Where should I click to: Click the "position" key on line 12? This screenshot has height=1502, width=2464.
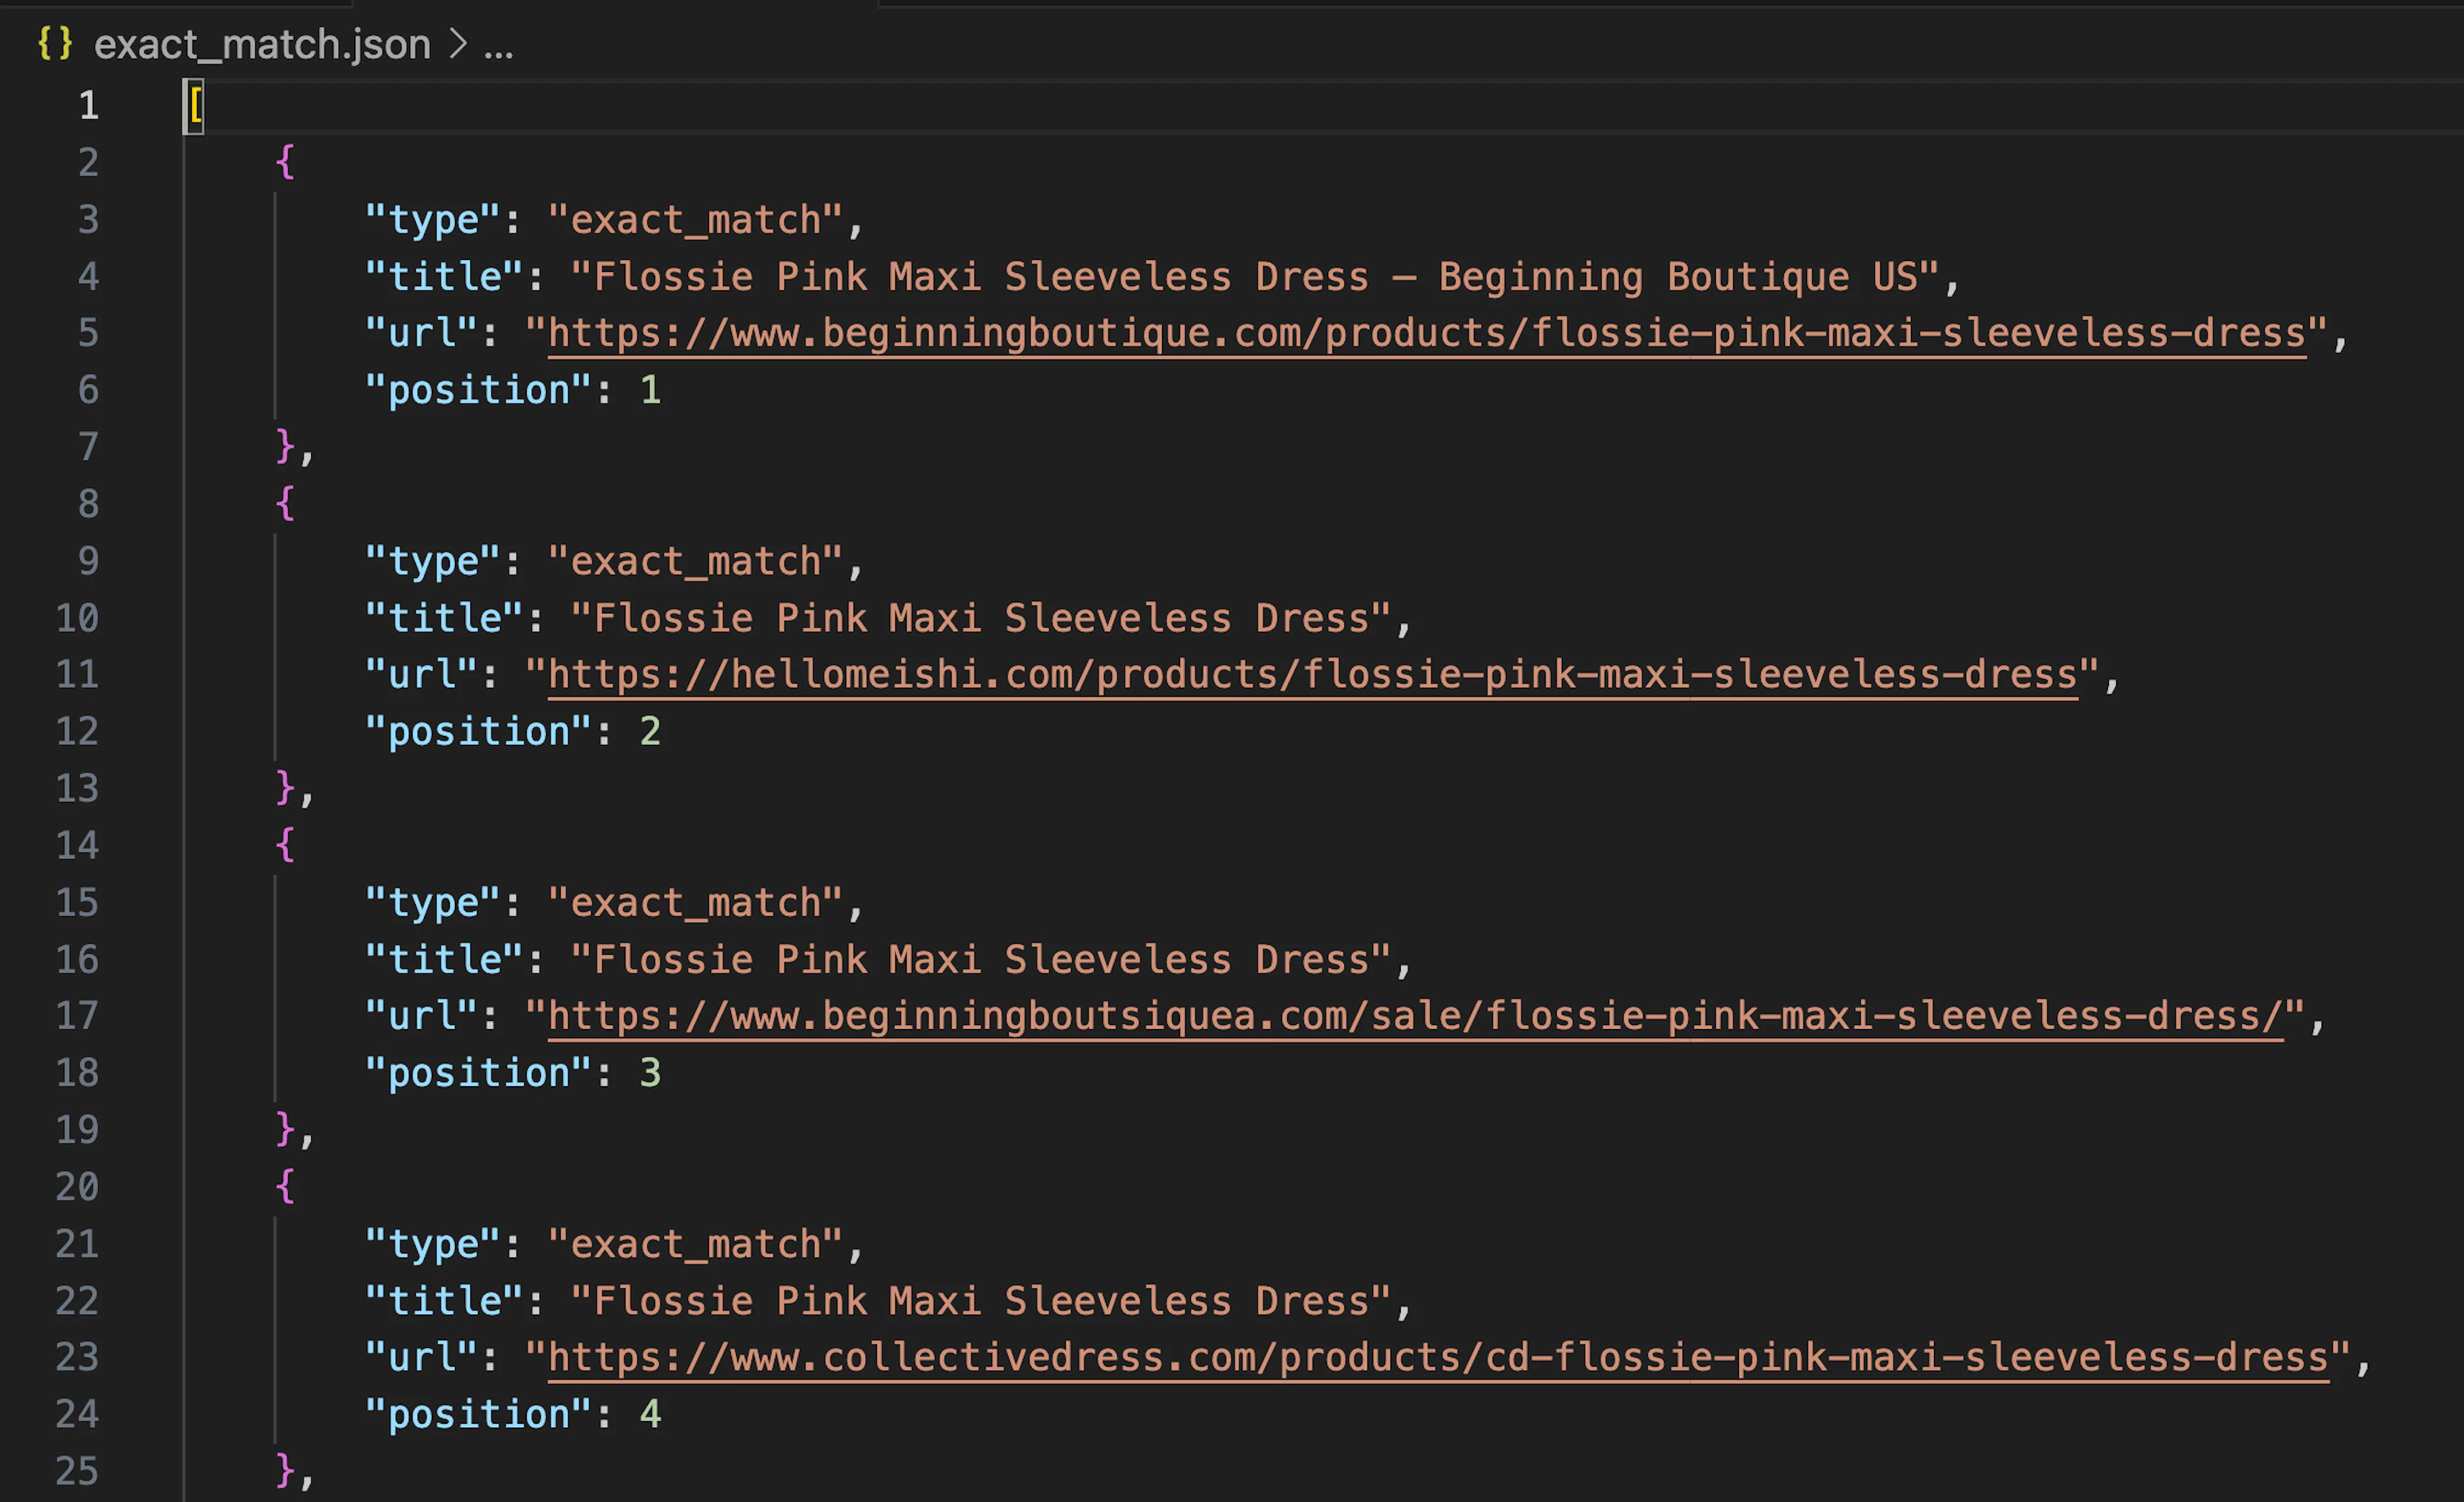click(479, 732)
